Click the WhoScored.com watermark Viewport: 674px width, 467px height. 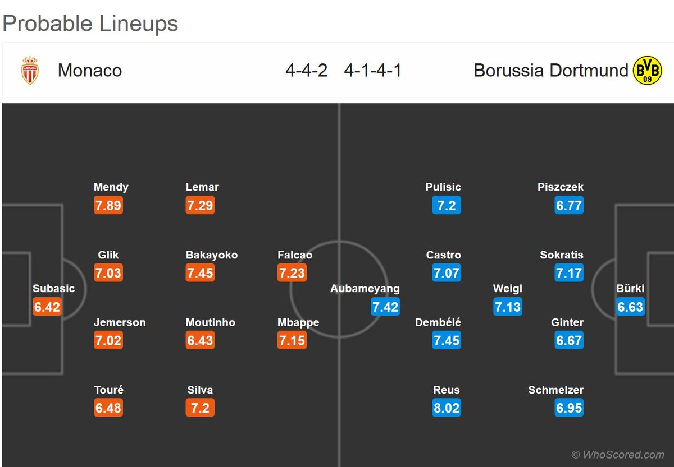(618, 455)
